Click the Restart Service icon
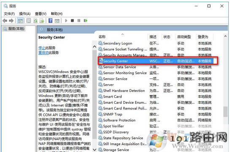 pos(85,21)
